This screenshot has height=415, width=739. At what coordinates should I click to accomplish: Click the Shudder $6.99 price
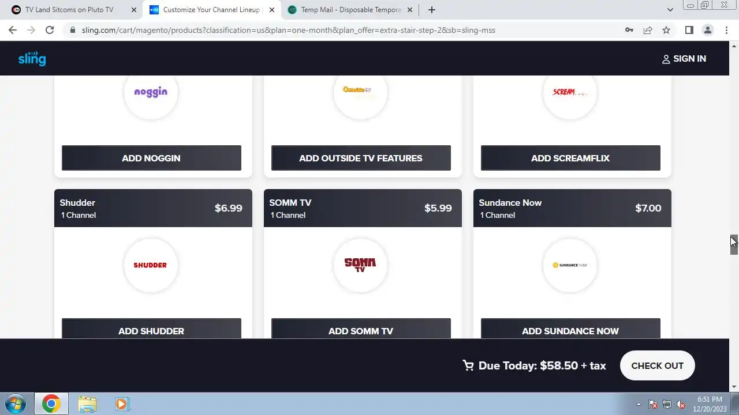coord(229,208)
